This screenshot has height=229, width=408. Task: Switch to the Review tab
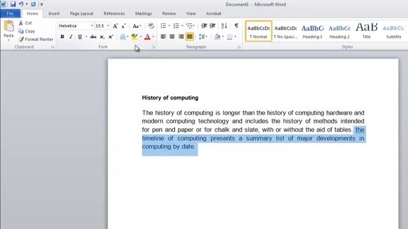(x=169, y=13)
